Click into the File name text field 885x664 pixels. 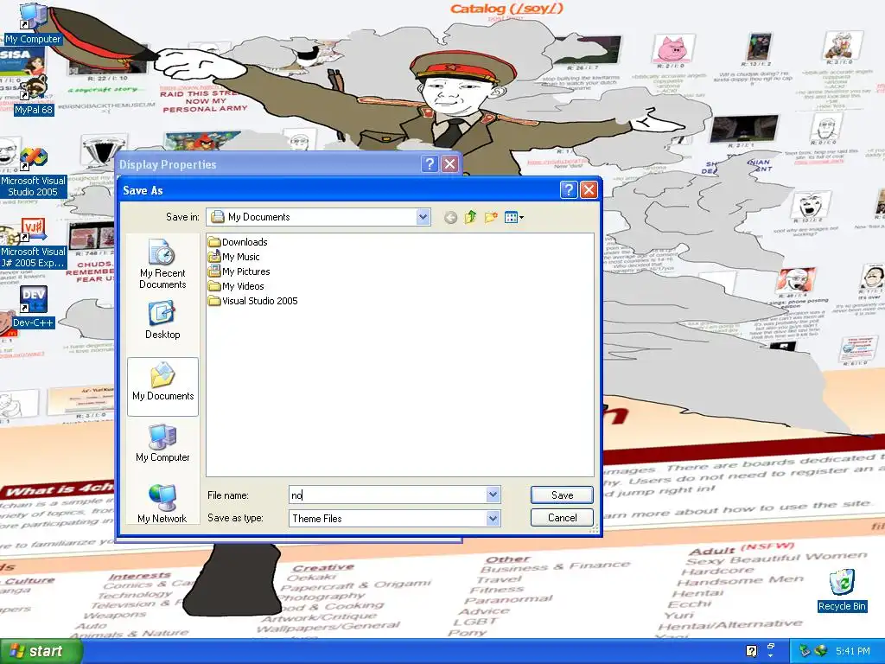388,495
